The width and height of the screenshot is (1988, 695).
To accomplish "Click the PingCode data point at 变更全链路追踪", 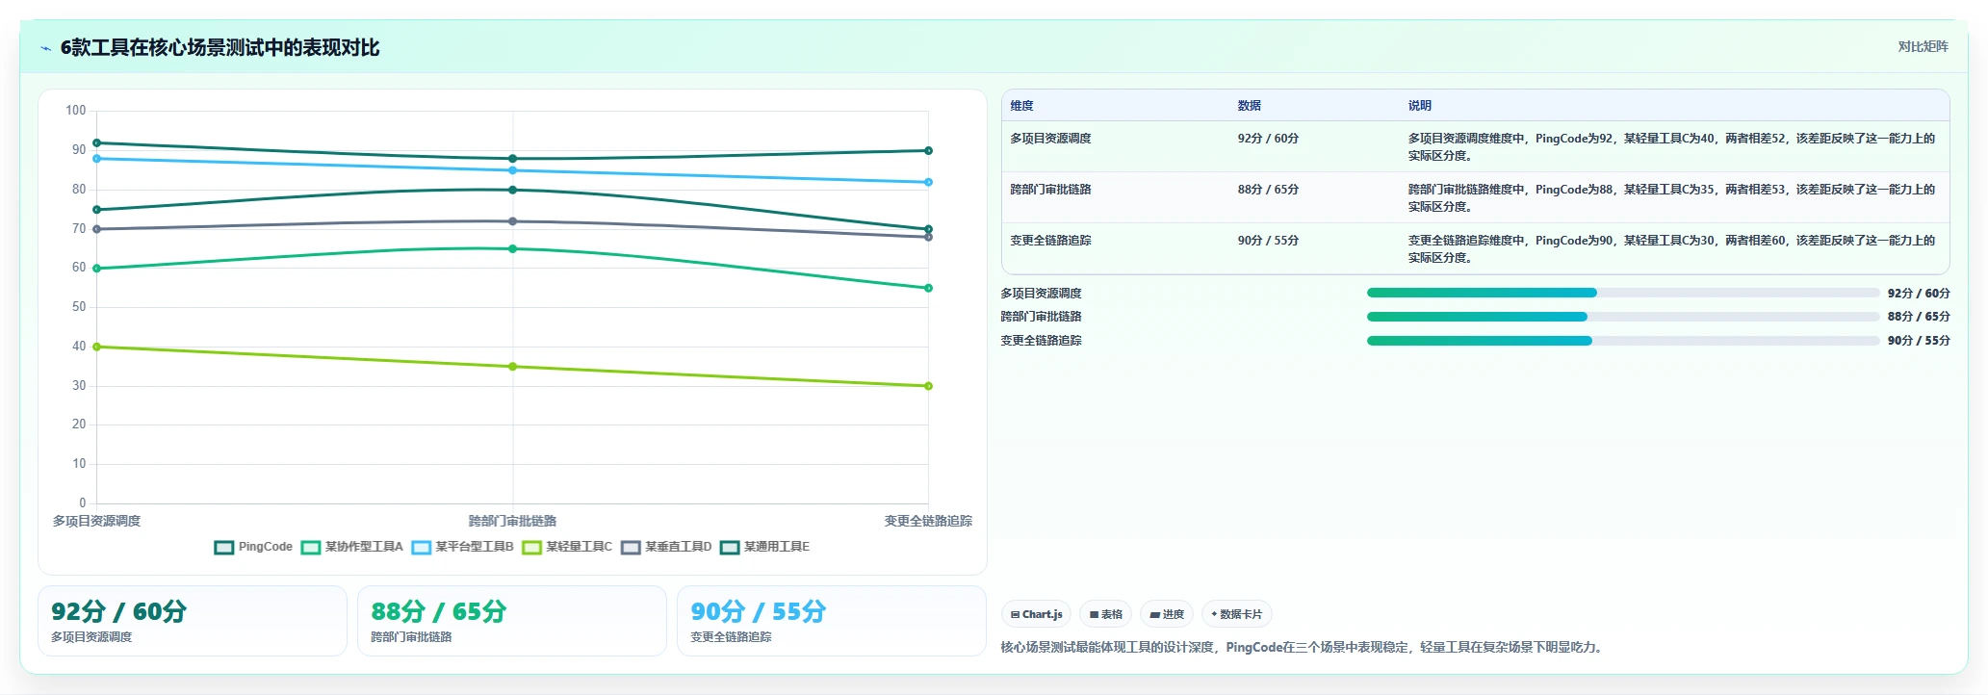I will coord(928,150).
